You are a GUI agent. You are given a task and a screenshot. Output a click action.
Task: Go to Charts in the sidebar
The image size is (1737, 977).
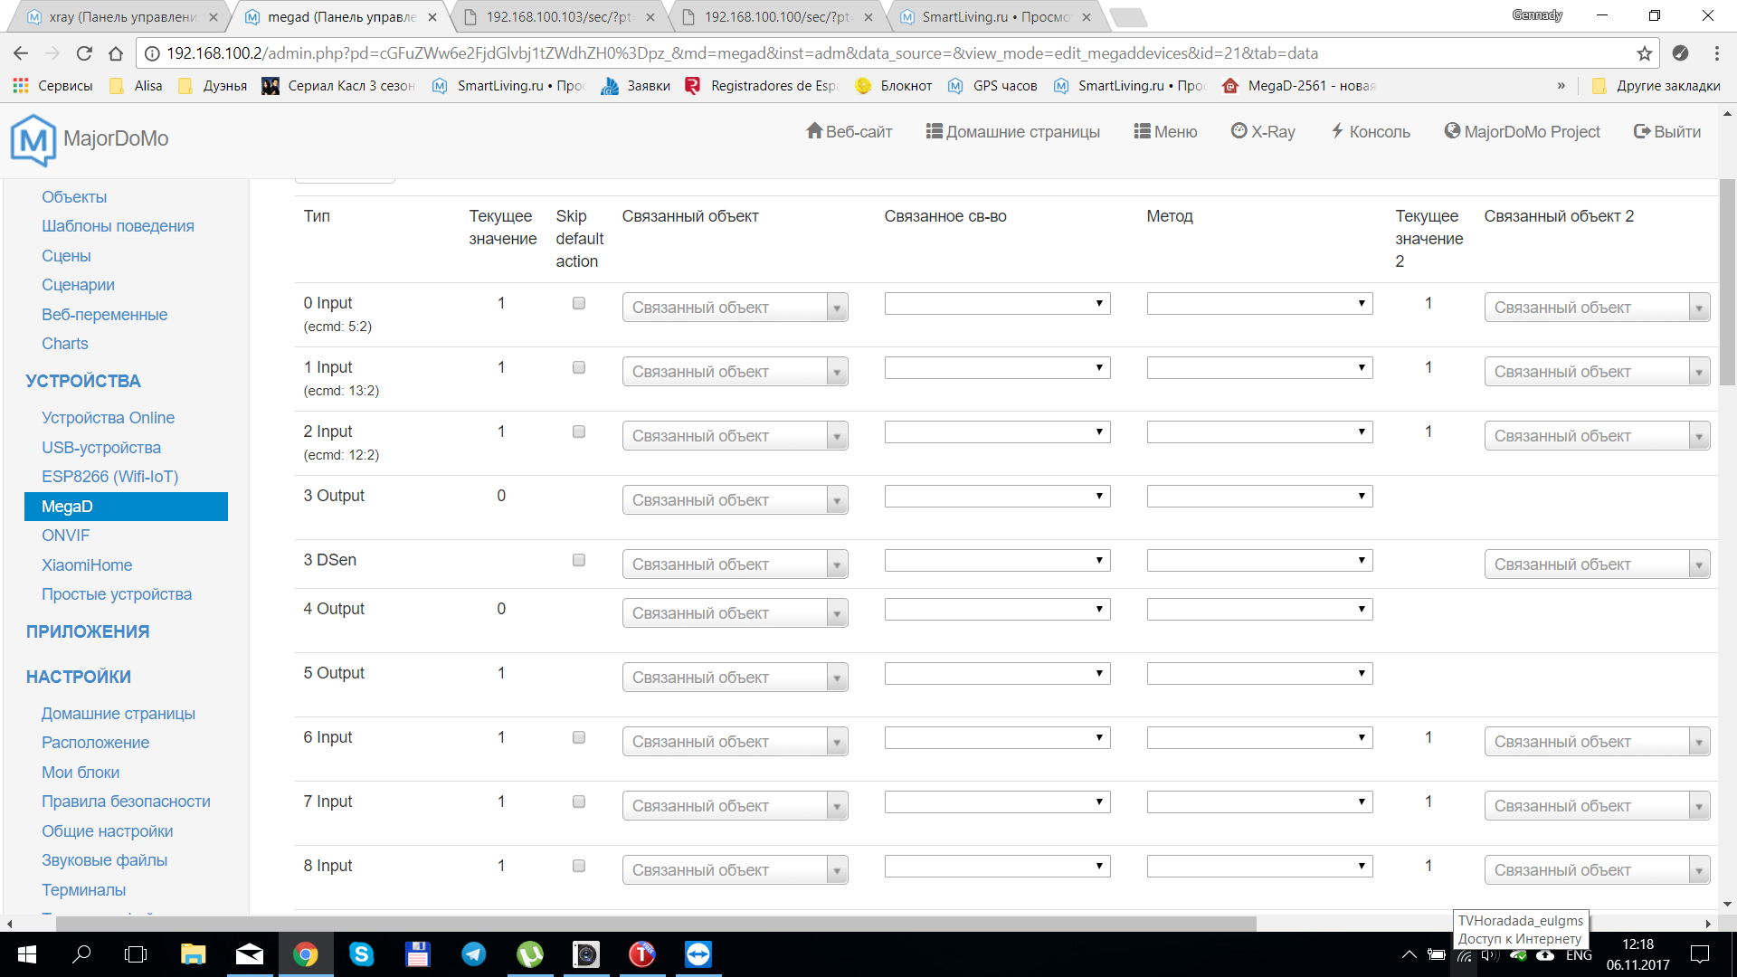click(x=64, y=344)
